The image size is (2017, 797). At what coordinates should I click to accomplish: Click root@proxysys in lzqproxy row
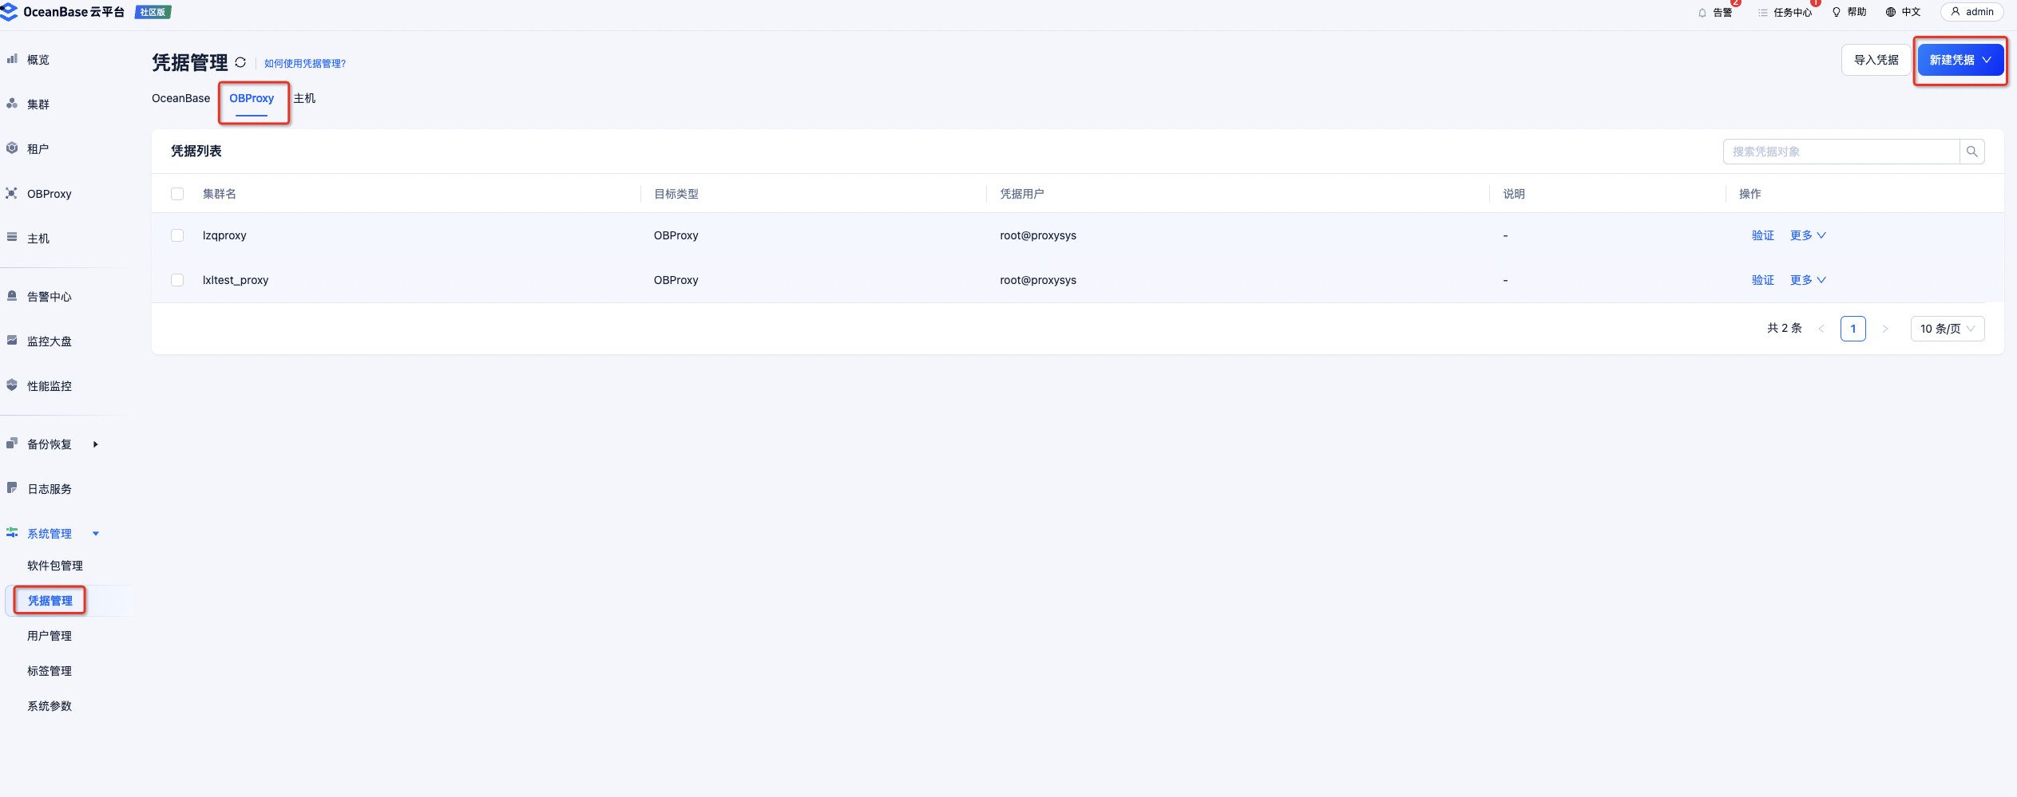1038,235
